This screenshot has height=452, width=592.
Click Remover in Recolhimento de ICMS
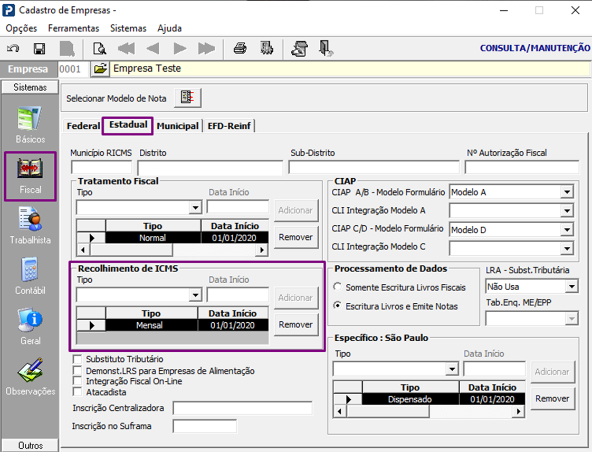tap(295, 324)
